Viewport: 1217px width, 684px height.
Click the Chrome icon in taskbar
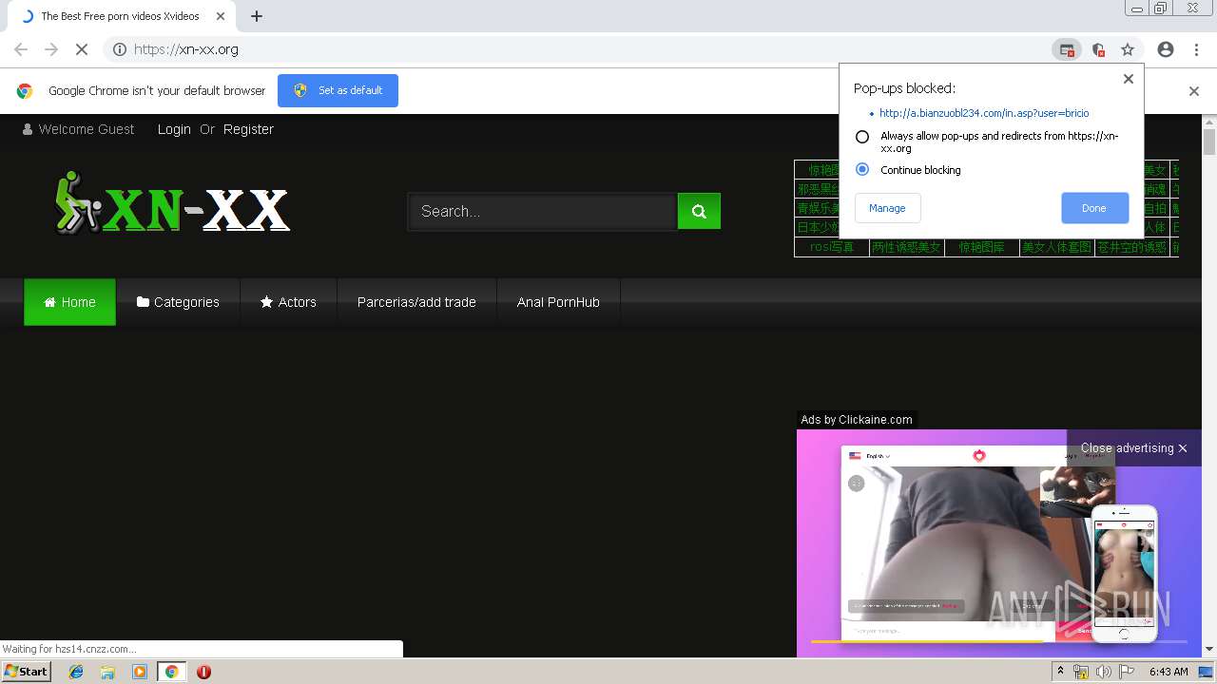coord(172,672)
